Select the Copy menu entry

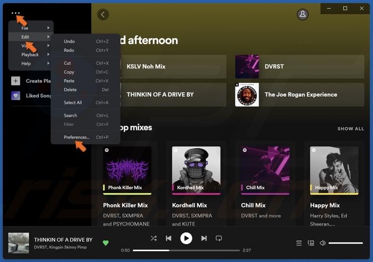point(86,72)
